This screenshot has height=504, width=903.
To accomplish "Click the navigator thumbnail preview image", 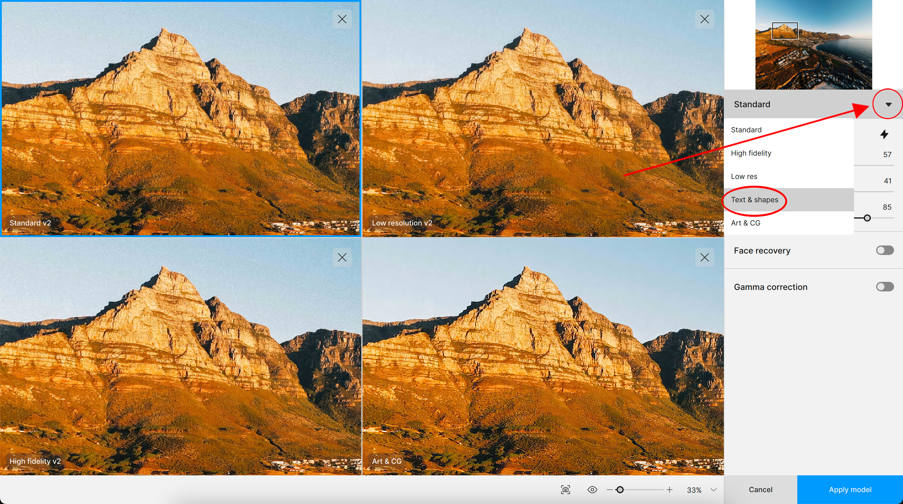I will [813, 45].
